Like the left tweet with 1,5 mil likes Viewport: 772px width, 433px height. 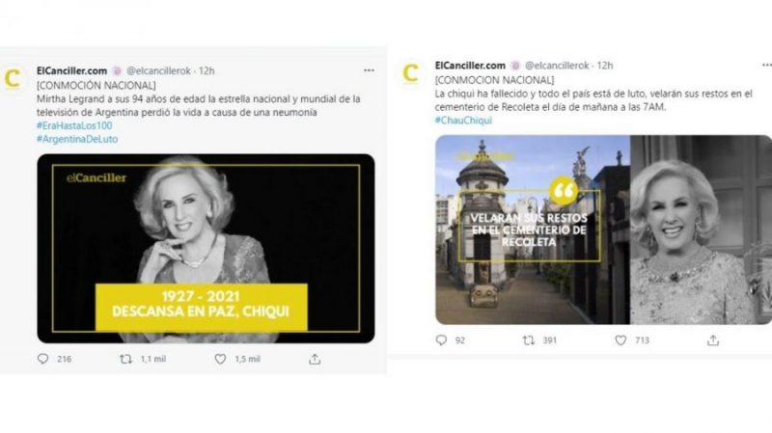pos(221,359)
